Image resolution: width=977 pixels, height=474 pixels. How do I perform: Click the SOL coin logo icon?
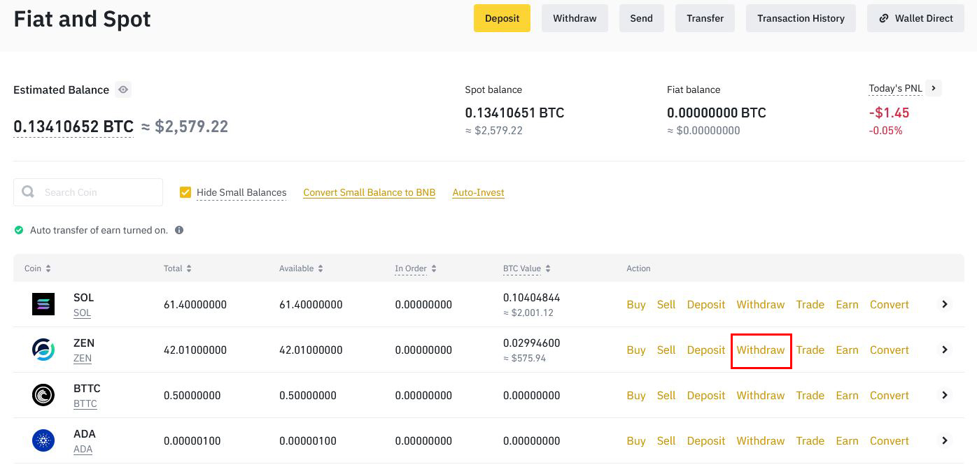coord(43,304)
